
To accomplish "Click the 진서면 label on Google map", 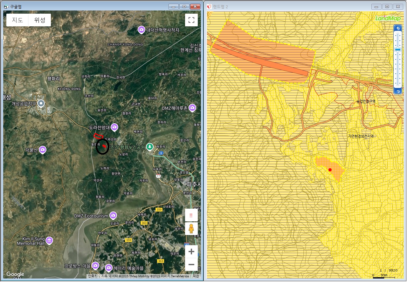I will (x=121, y=77).
